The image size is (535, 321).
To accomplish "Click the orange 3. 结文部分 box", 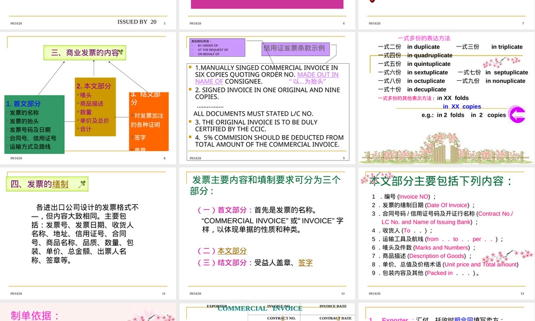I will (x=149, y=121).
